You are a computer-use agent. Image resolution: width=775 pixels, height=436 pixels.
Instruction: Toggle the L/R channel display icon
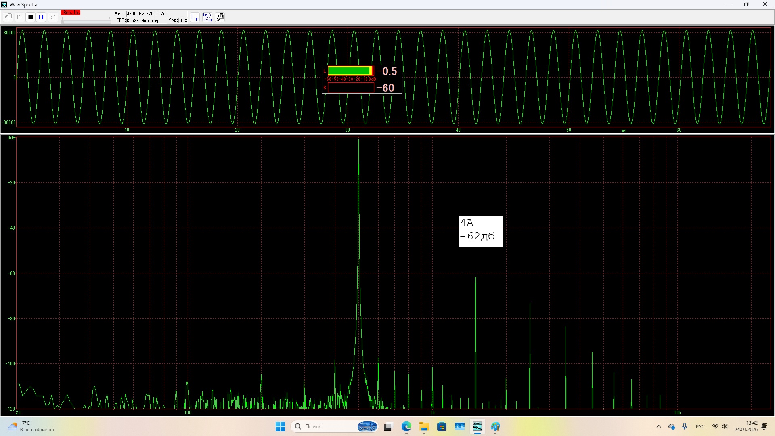[x=195, y=17]
